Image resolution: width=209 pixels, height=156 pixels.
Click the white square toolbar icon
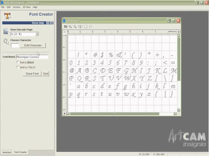click(86, 27)
